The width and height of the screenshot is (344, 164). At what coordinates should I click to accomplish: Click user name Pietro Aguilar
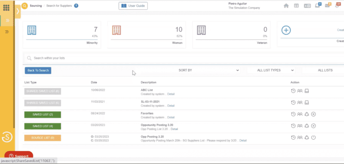point(237,4)
